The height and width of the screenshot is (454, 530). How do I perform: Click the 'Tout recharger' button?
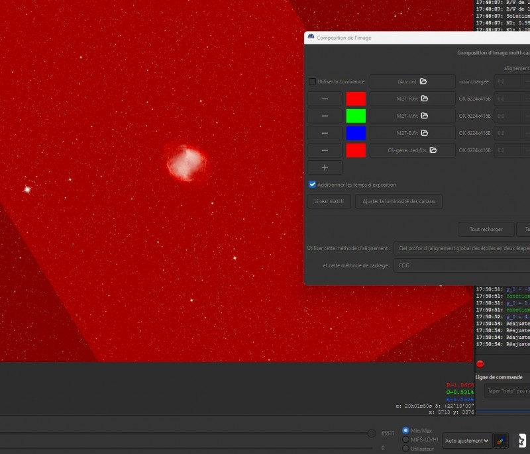486,230
